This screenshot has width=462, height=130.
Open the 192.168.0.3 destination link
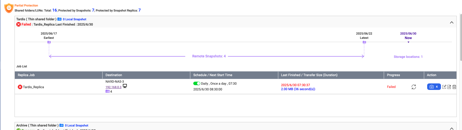pyautogui.click(x=113, y=87)
